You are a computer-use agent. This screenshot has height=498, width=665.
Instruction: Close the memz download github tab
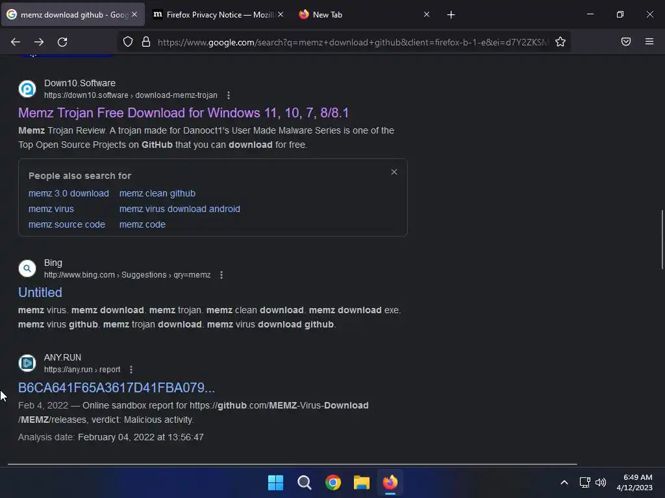pyautogui.click(x=134, y=14)
